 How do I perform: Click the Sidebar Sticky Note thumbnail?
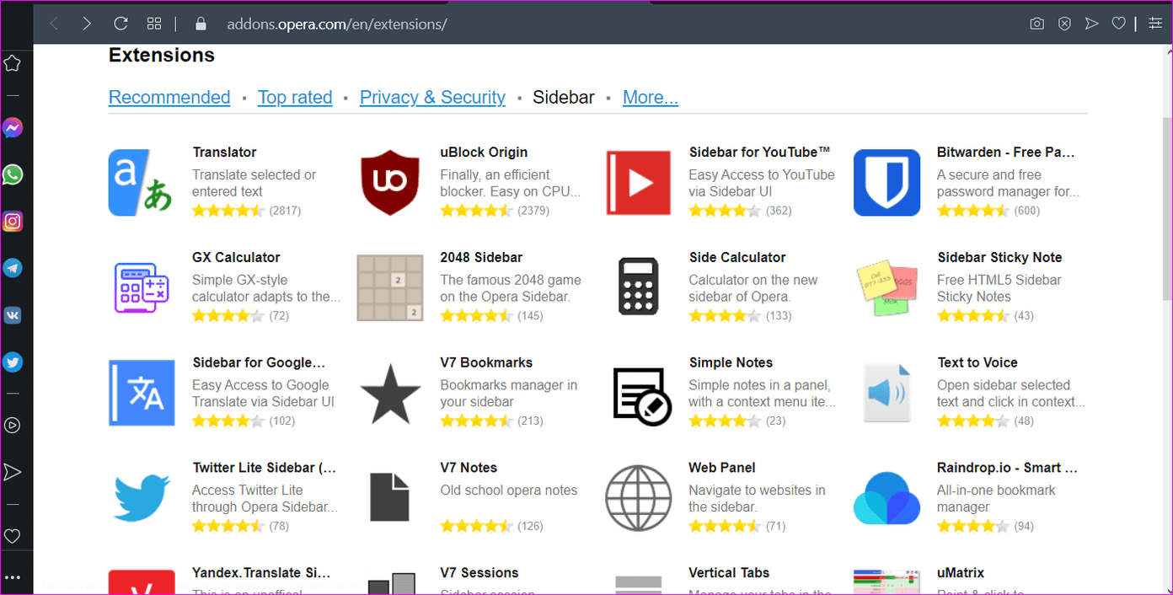pos(886,288)
